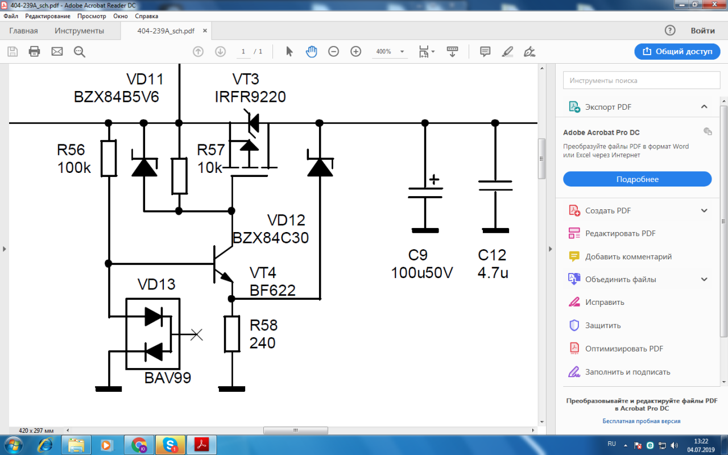The image size is (728, 455).
Task: Open the Sign document pen tool
Action: 530,52
